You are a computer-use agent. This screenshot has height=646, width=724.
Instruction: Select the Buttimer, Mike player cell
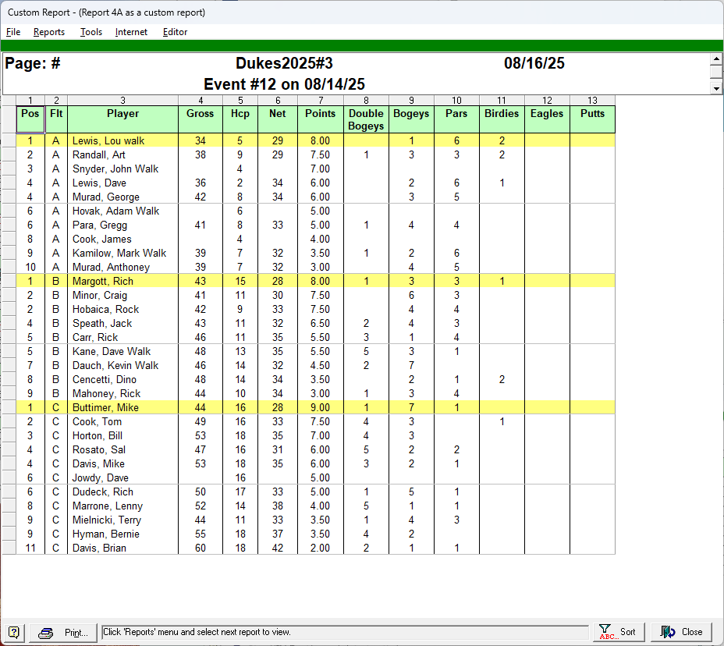coord(122,408)
